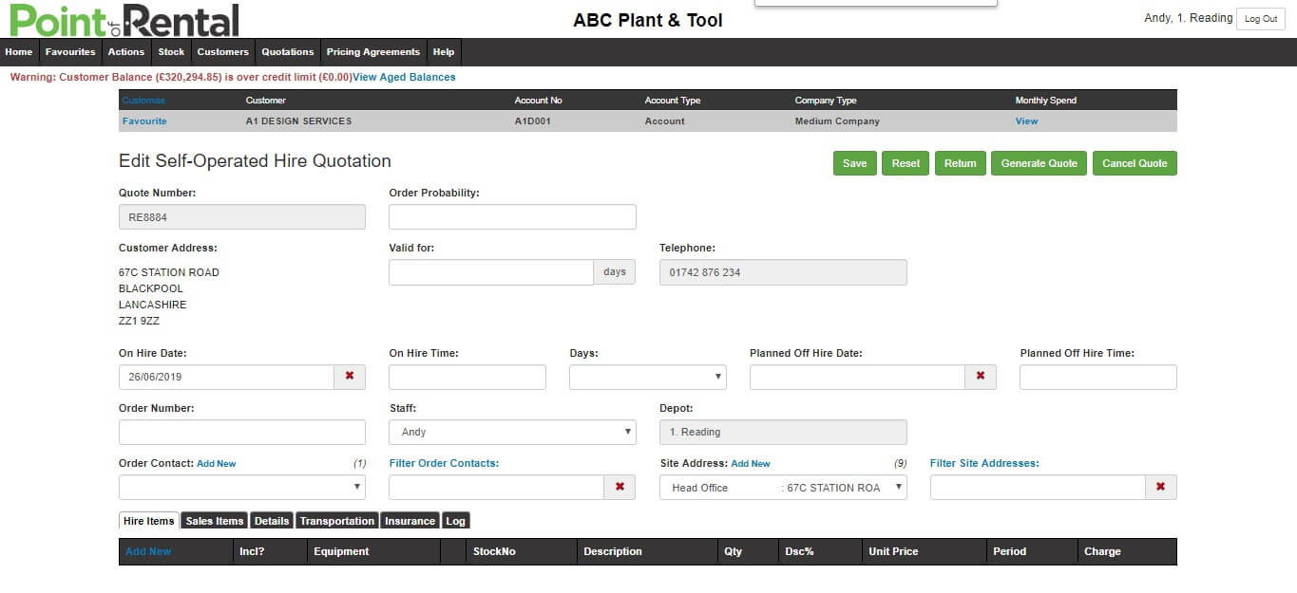Click the Order Probability input field
The height and width of the screenshot is (593, 1297).
(x=512, y=217)
